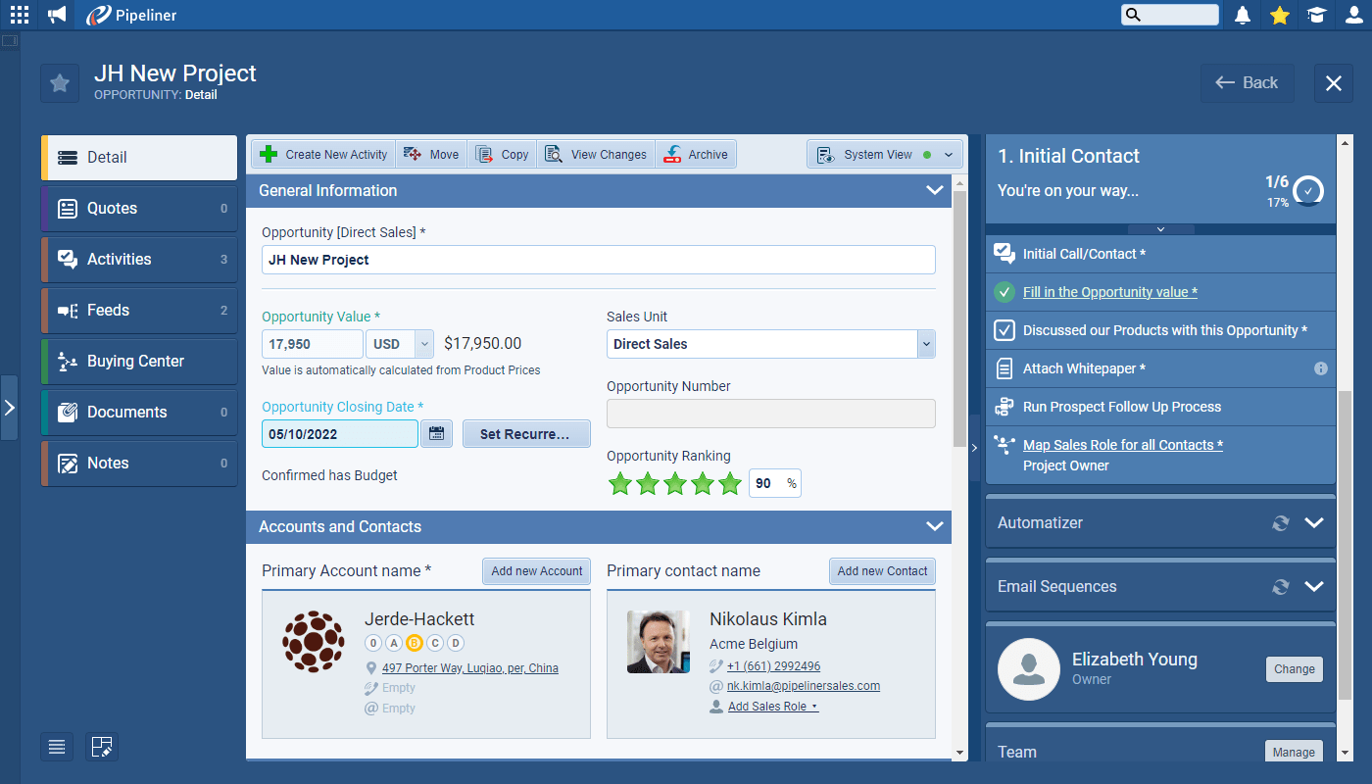Select account class B rating circle

[x=414, y=643]
